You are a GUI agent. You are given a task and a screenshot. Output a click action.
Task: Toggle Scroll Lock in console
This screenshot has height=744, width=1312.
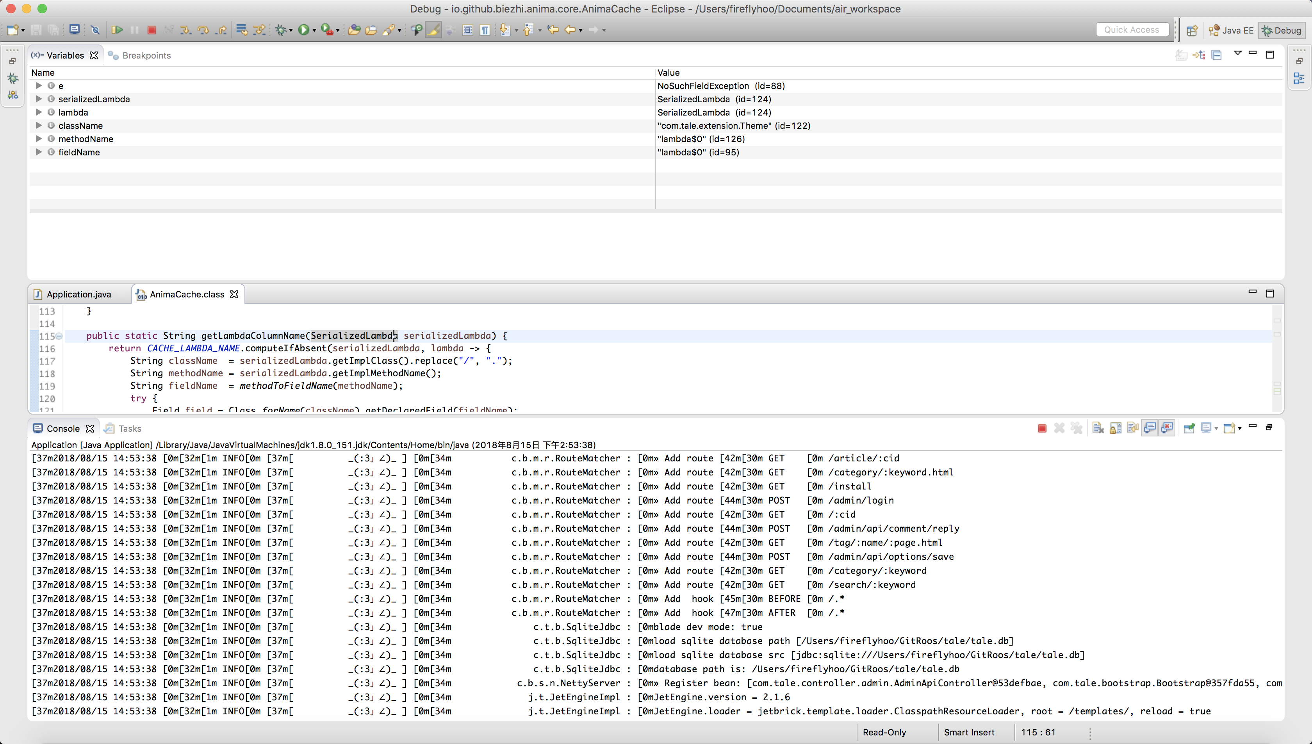1115,428
